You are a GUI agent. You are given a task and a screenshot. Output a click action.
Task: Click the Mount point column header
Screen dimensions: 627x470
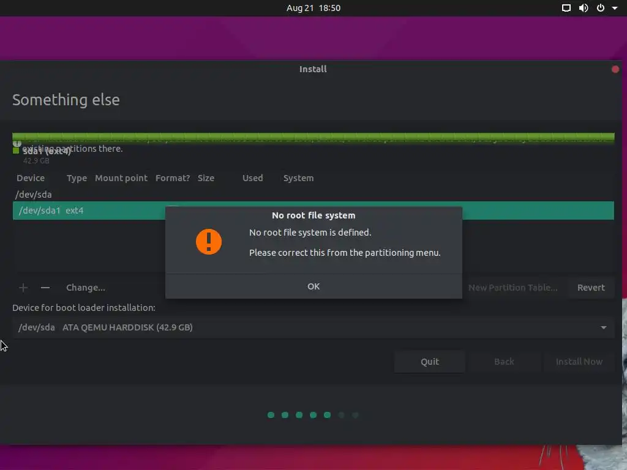(x=121, y=178)
